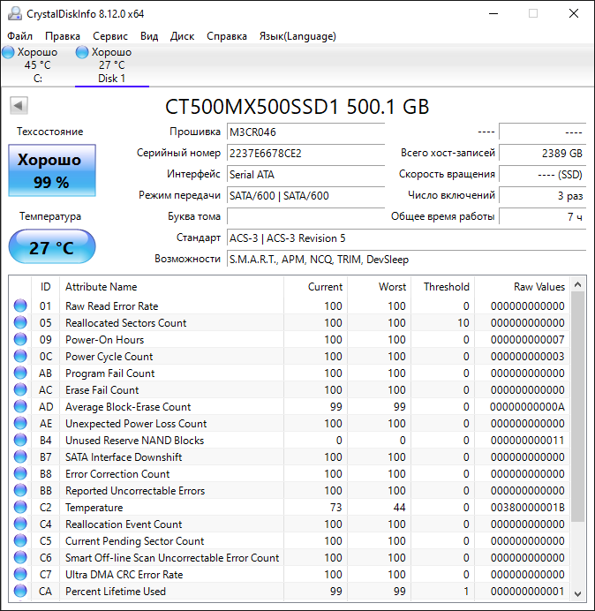Click the Хорошо 99 % health status button
The image size is (595, 611).
(52, 171)
